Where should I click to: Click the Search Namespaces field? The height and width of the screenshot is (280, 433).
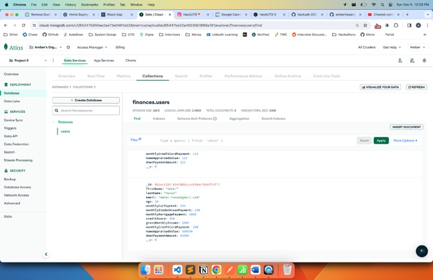(x=86, y=110)
